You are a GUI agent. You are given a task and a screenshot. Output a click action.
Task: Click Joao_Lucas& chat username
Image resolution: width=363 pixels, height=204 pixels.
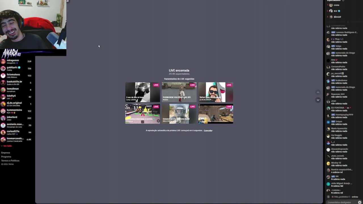[x=337, y=156]
